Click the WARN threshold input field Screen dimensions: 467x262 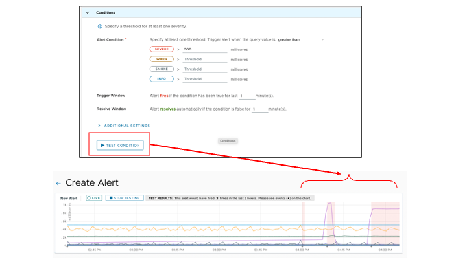(204, 60)
